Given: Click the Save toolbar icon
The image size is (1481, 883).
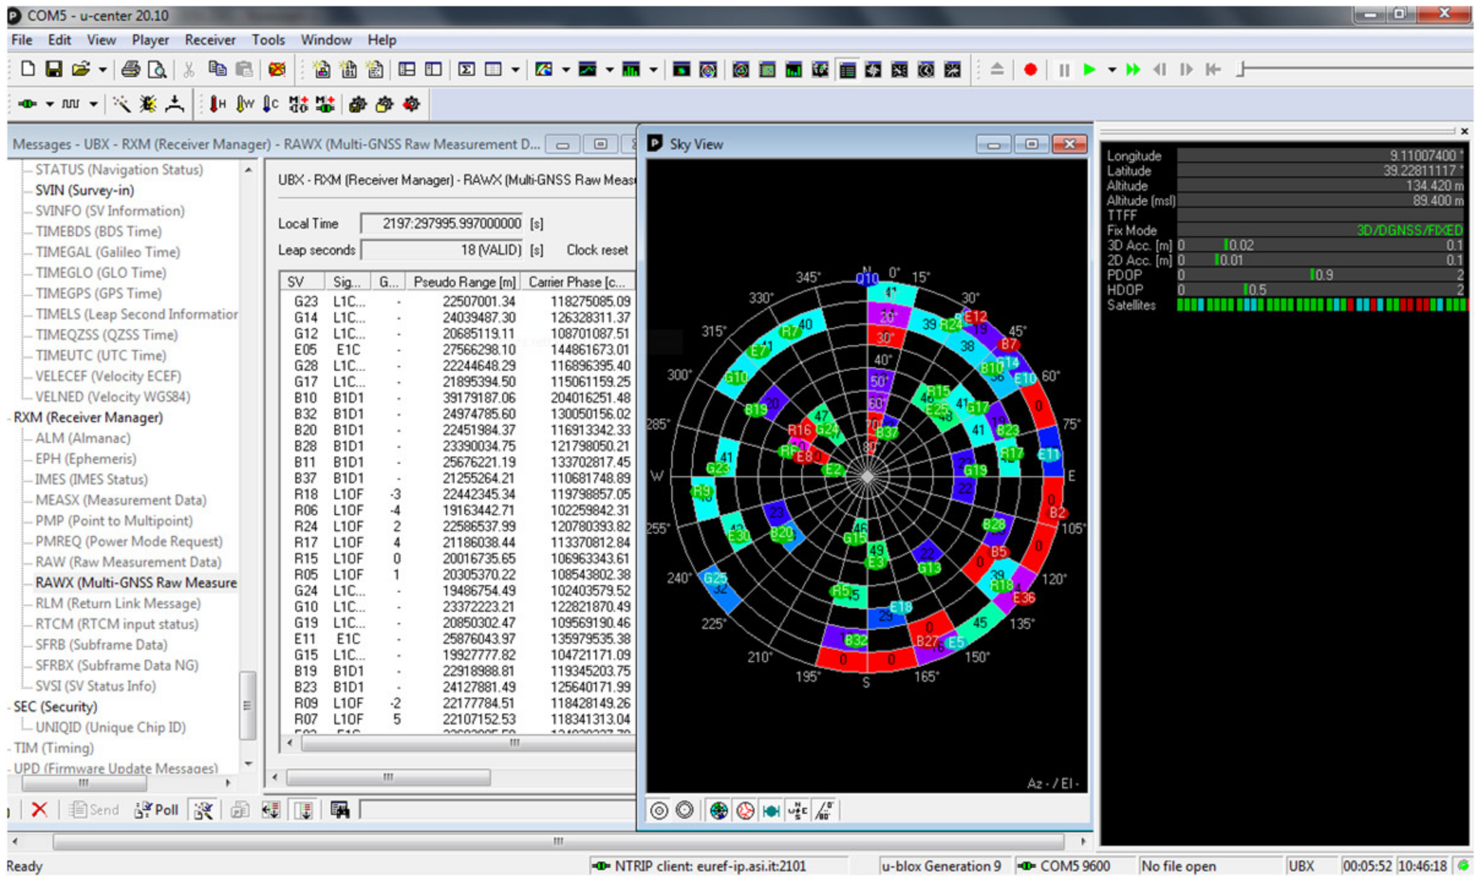Looking at the screenshot, I should tap(54, 69).
